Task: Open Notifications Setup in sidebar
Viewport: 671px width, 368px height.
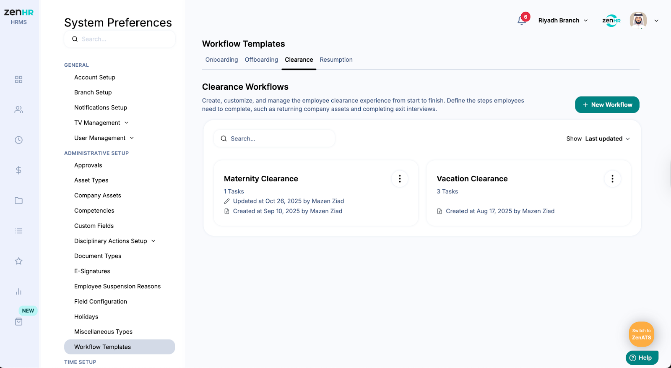Action: (101, 107)
